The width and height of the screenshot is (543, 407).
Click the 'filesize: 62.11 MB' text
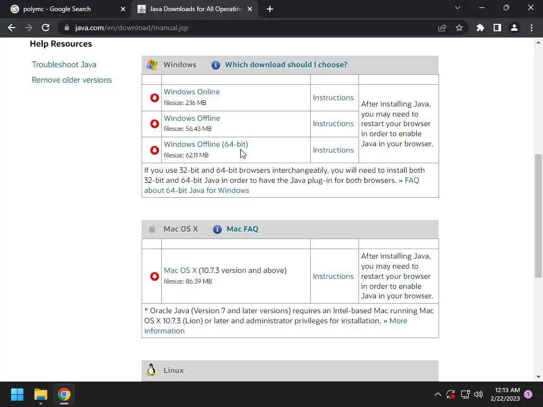click(x=186, y=155)
